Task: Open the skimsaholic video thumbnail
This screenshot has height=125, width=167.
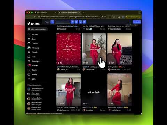Action: 94,90
